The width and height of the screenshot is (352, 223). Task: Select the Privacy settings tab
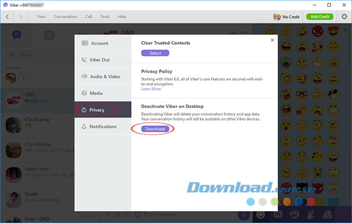point(103,110)
